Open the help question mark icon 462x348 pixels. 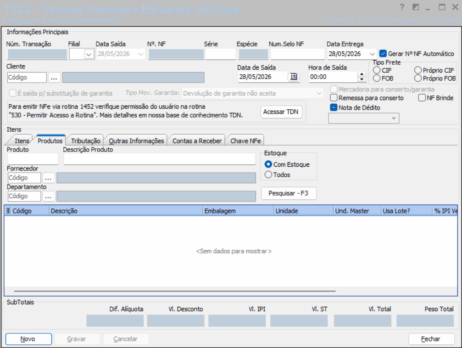click(x=402, y=7)
